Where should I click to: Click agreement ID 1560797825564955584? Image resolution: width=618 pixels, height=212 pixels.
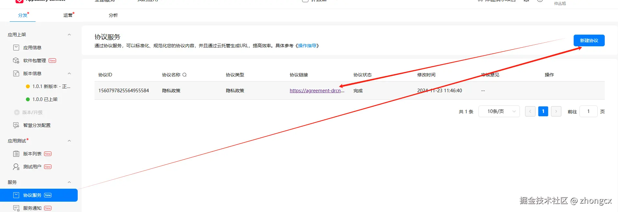tap(124, 91)
